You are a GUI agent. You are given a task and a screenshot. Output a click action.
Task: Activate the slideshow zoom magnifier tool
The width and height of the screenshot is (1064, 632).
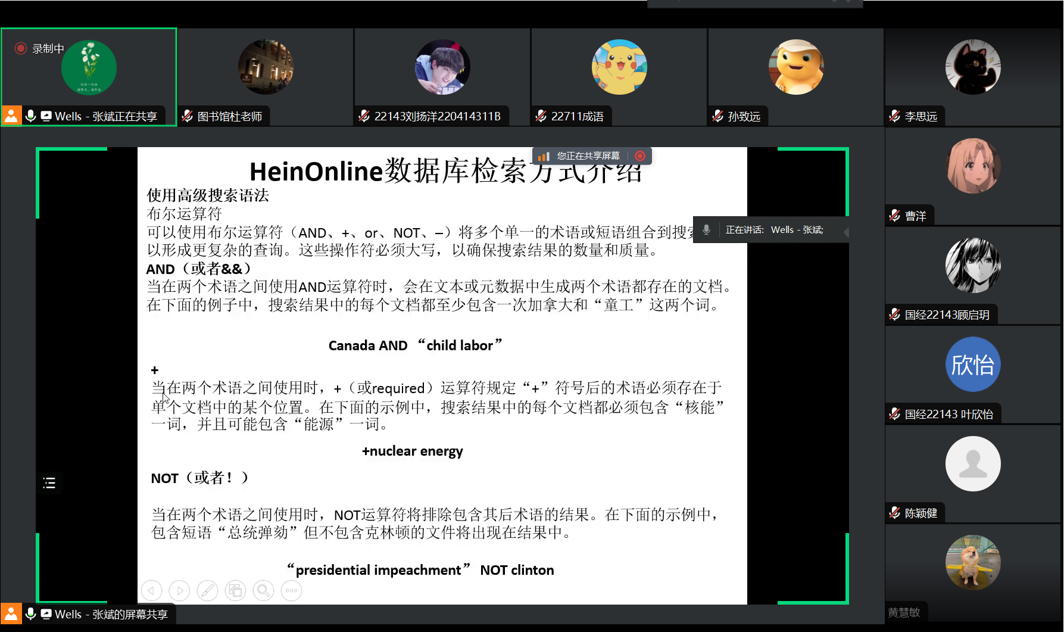click(x=263, y=591)
